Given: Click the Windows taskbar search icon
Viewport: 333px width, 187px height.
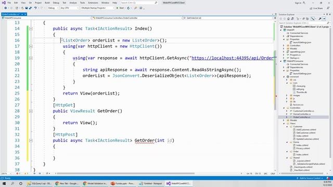Looking at the screenshot, I should click(12, 183).
